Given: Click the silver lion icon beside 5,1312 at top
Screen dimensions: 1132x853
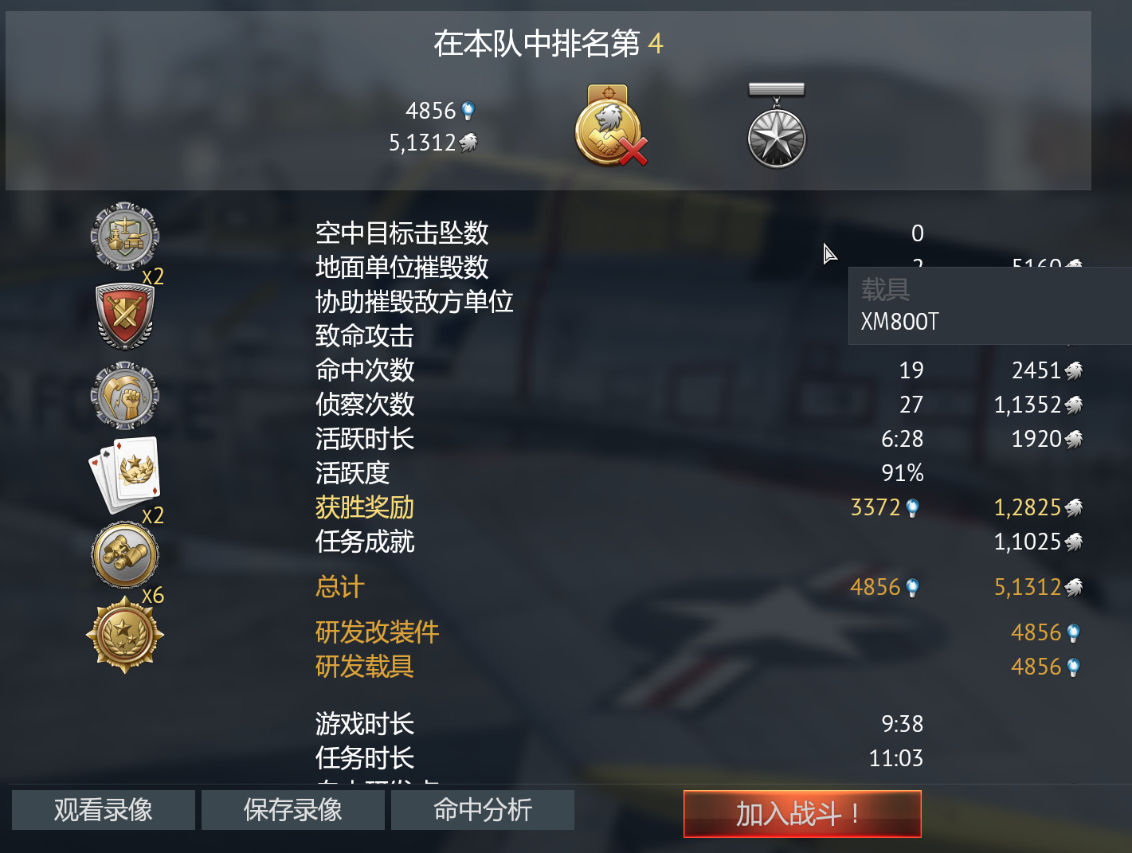Looking at the screenshot, I should point(468,143).
